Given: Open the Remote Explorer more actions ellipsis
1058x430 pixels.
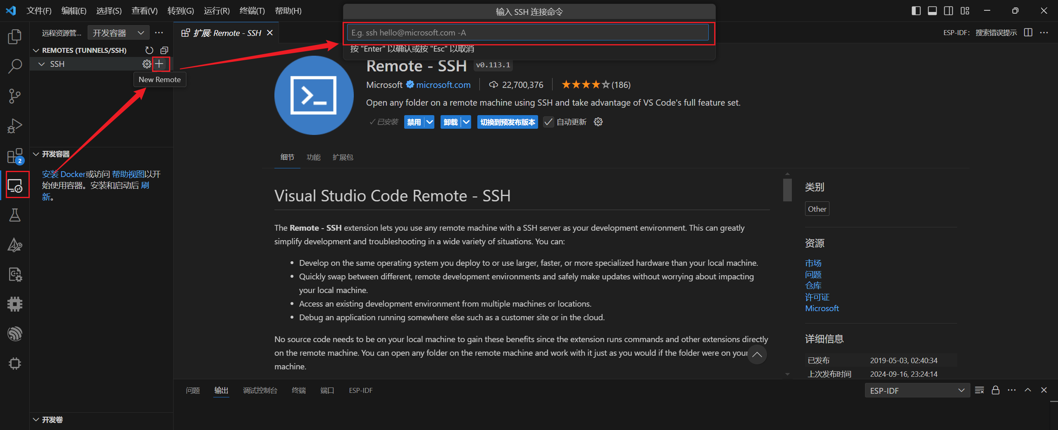Looking at the screenshot, I should [x=159, y=33].
